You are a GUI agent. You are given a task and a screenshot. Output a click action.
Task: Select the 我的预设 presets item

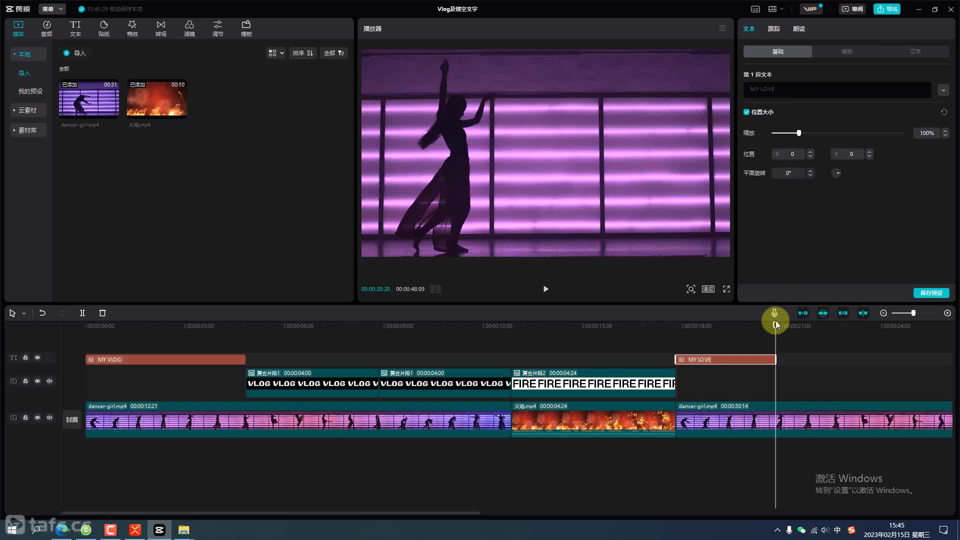(30, 91)
